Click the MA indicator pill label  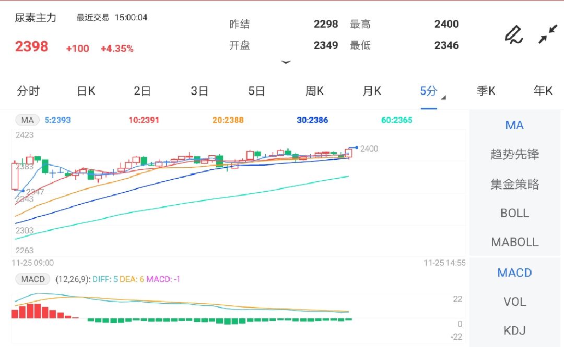coord(27,120)
